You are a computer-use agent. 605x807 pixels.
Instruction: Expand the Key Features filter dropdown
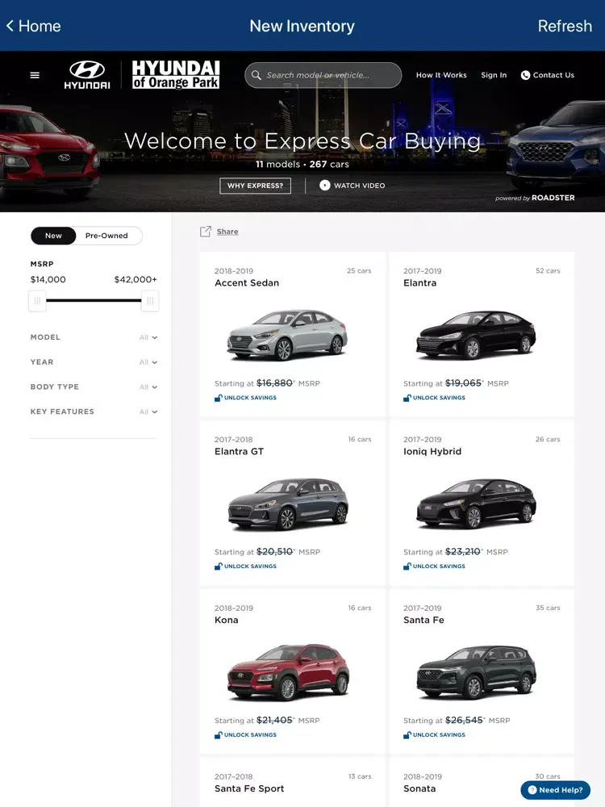pos(94,412)
